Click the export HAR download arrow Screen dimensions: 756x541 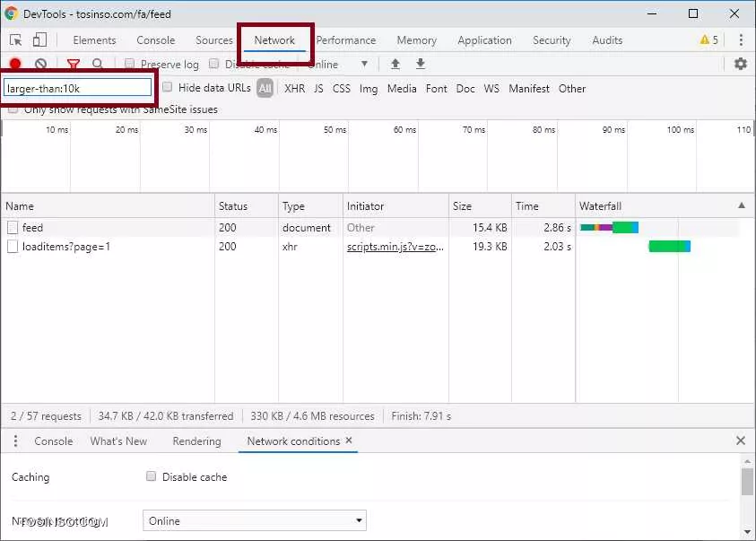tap(420, 65)
